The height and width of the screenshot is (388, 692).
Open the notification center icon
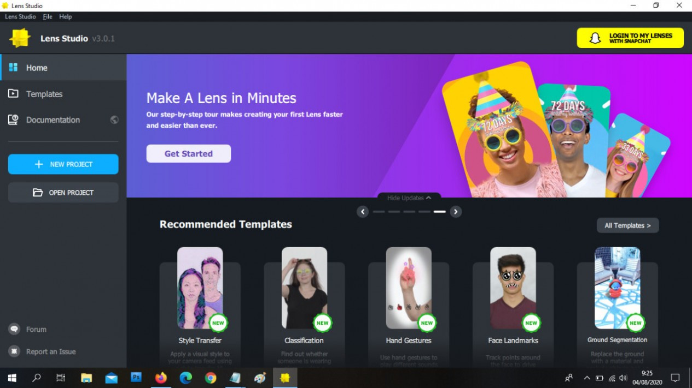click(676, 378)
